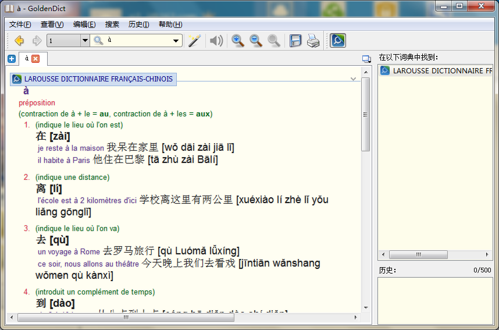Open the 文件 menu
The width and height of the screenshot is (499, 330).
pyautogui.click(x=20, y=24)
